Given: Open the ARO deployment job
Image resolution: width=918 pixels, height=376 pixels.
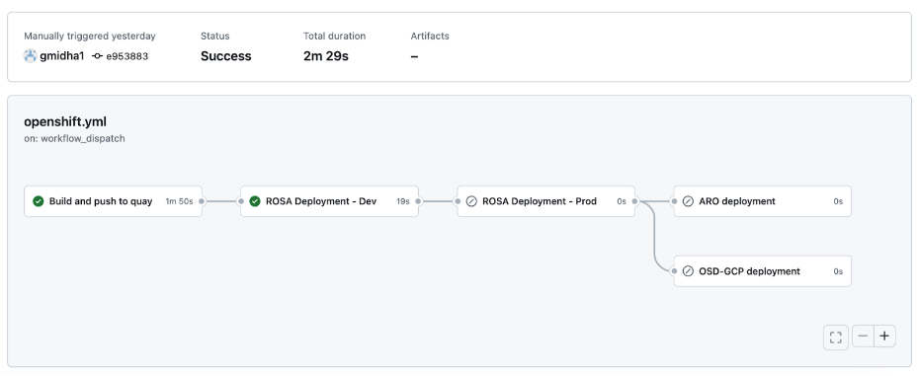Looking at the screenshot, I should pos(763,201).
